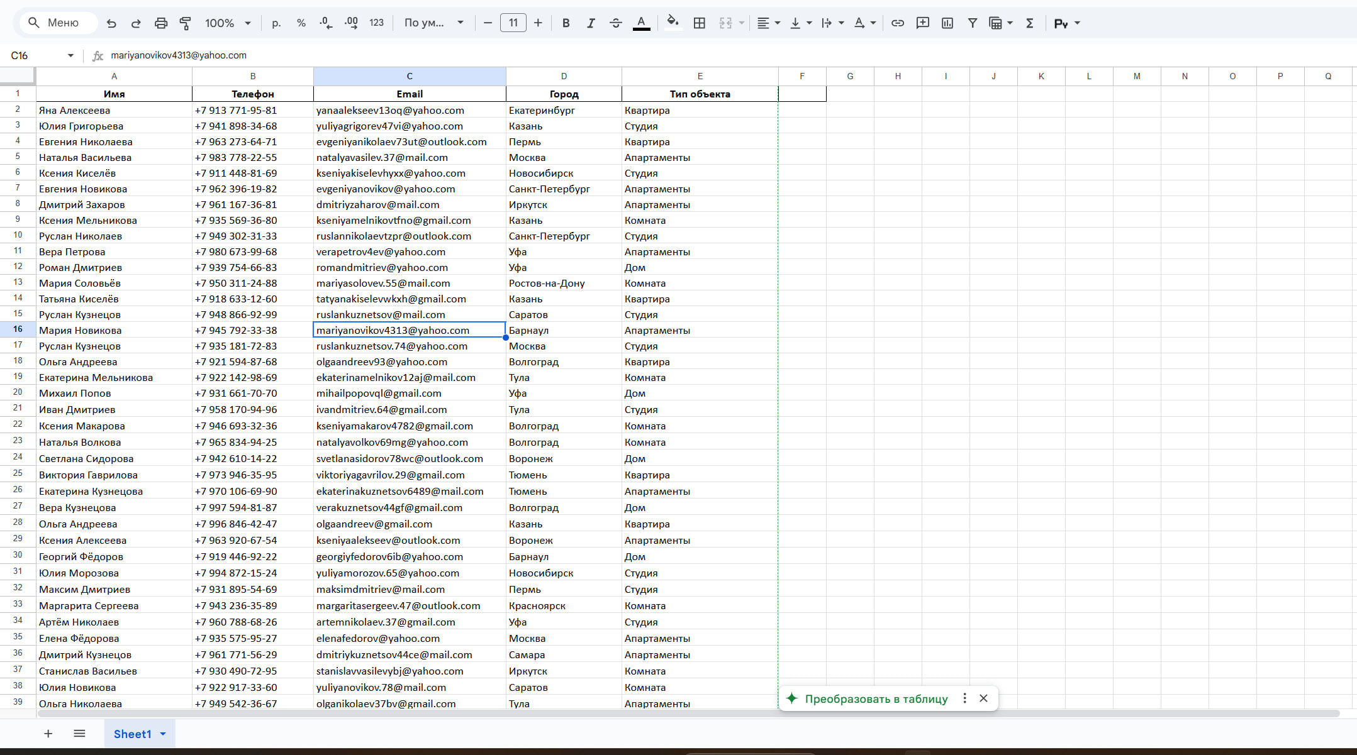Toggle strikethrough formatting

(x=616, y=23)
